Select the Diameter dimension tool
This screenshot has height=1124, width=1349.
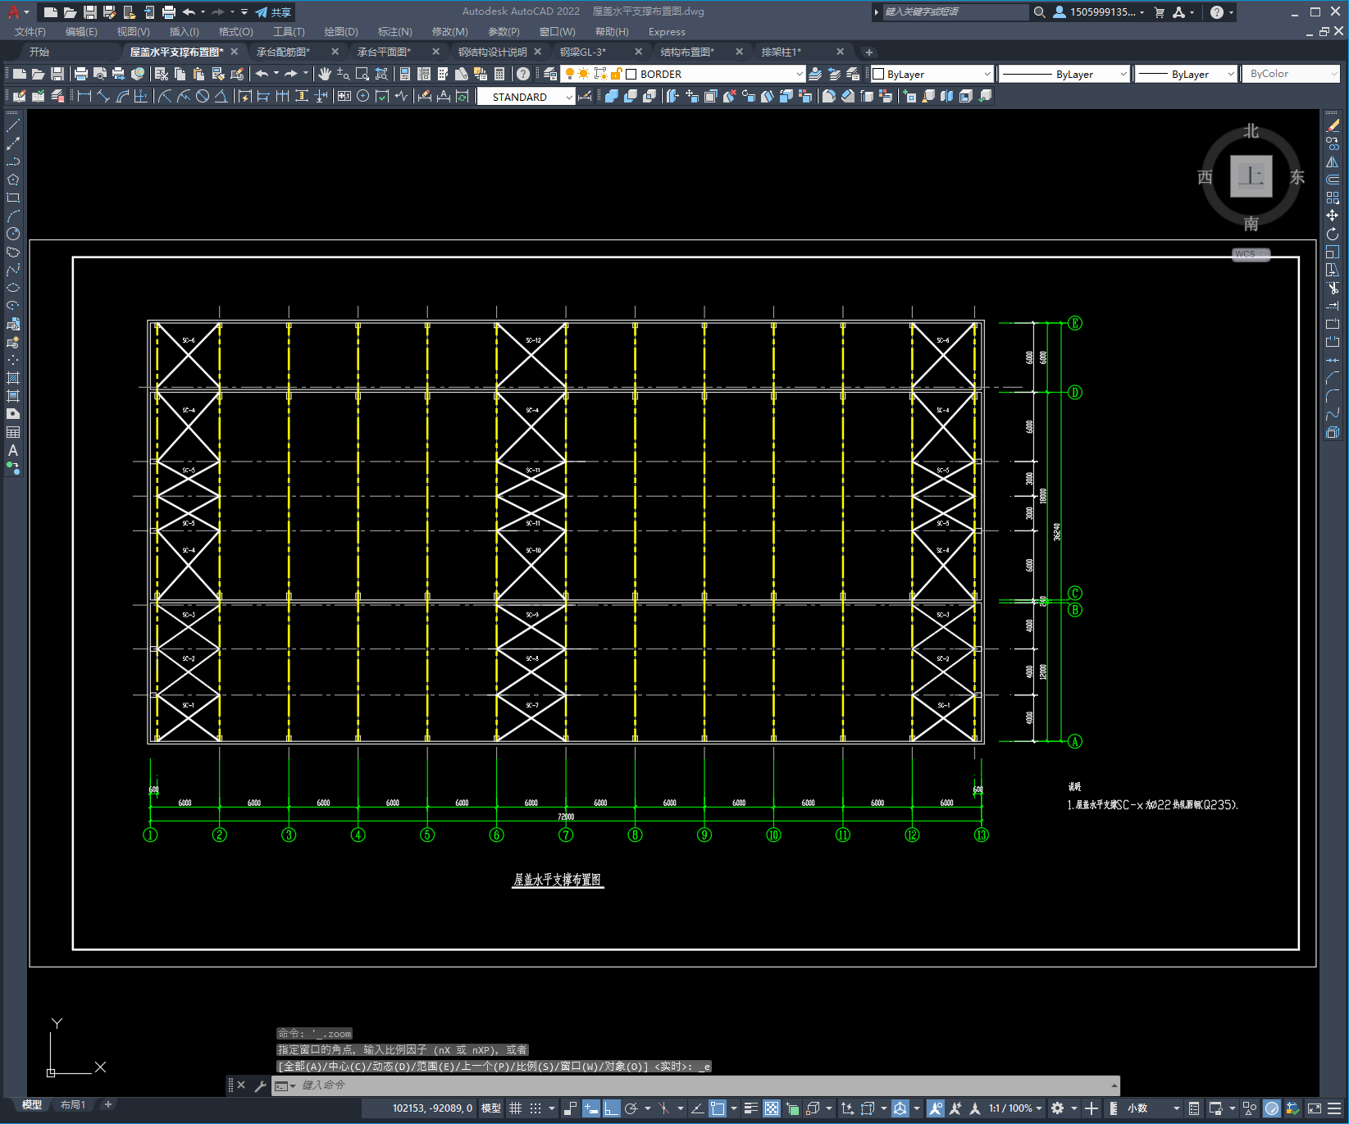click(x=203, y=96)
